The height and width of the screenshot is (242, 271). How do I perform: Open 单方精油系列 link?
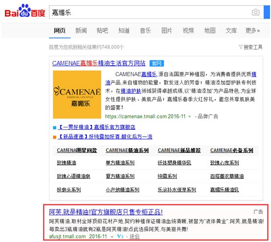tap(120, 162)
